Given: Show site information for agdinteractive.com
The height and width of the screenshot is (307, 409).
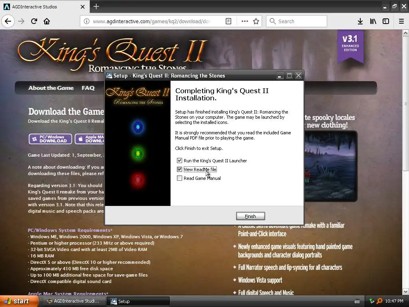Looking at the screenshot, I should 87,21.
